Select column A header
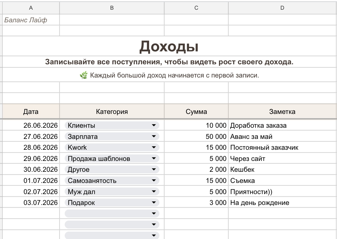 click(x=31, y=8)
